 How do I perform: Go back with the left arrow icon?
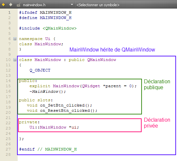click(3, 5)
